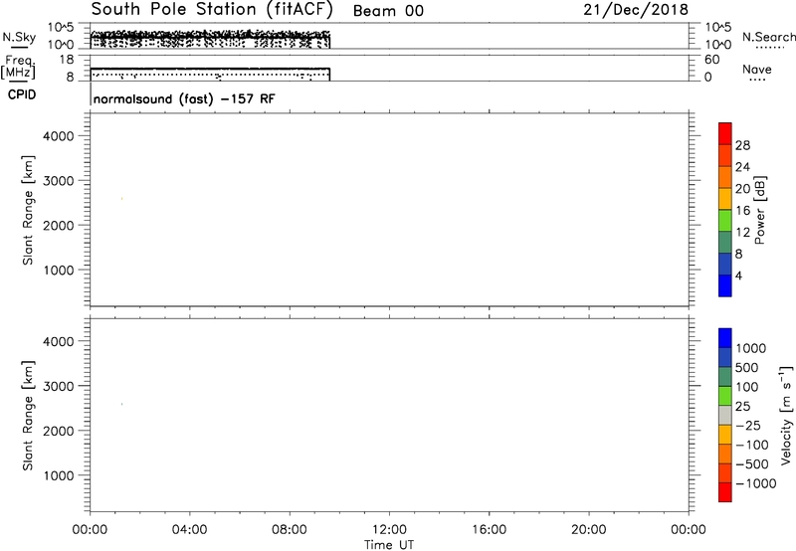Viewport: 796px width, 551px height.
Task: Click the 3000 tick label on velocity panel
Action: click(x=59, y=386)
